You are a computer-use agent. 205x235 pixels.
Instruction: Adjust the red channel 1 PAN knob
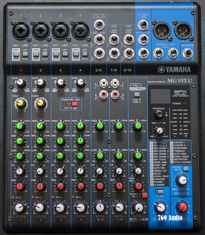pos(20,186)
